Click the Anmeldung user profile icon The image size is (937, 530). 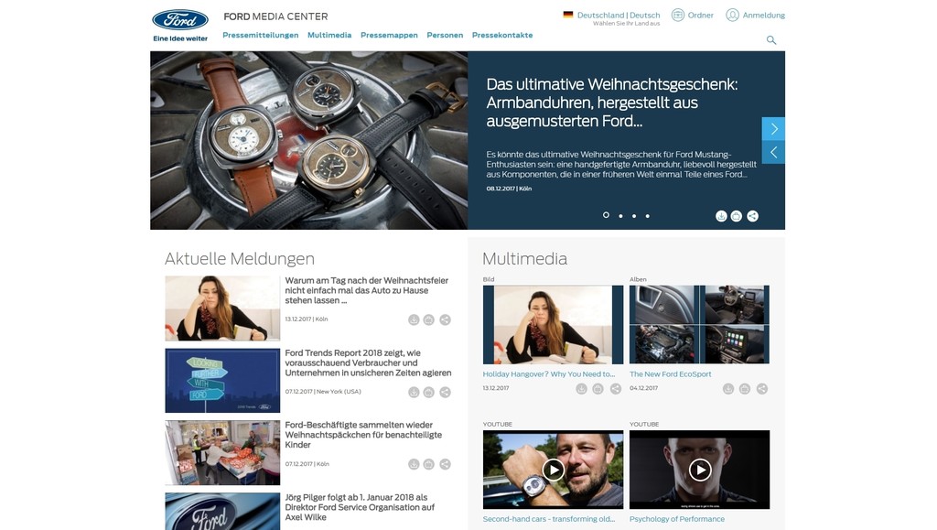point(732,15)
